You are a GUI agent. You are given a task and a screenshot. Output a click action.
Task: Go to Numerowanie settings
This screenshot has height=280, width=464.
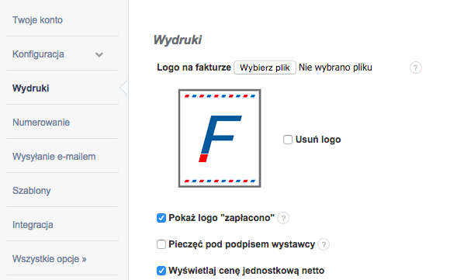41,123
